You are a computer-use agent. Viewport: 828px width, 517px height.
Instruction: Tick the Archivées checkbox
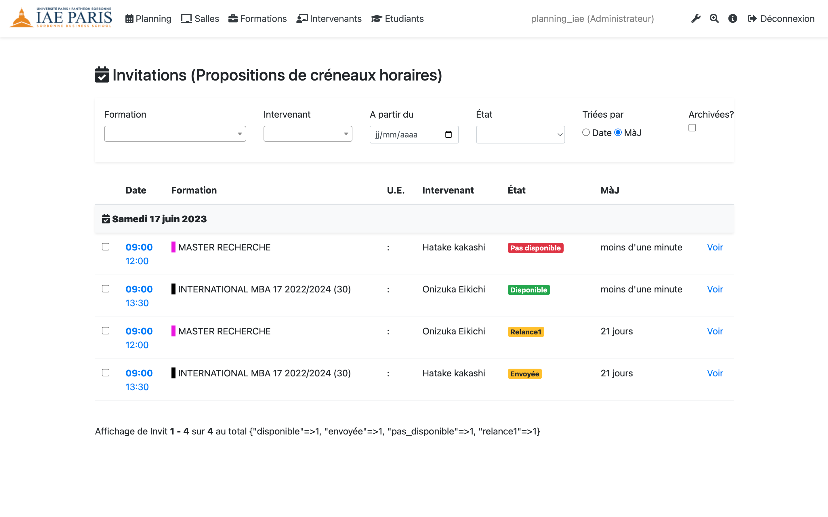pos(692,128)
